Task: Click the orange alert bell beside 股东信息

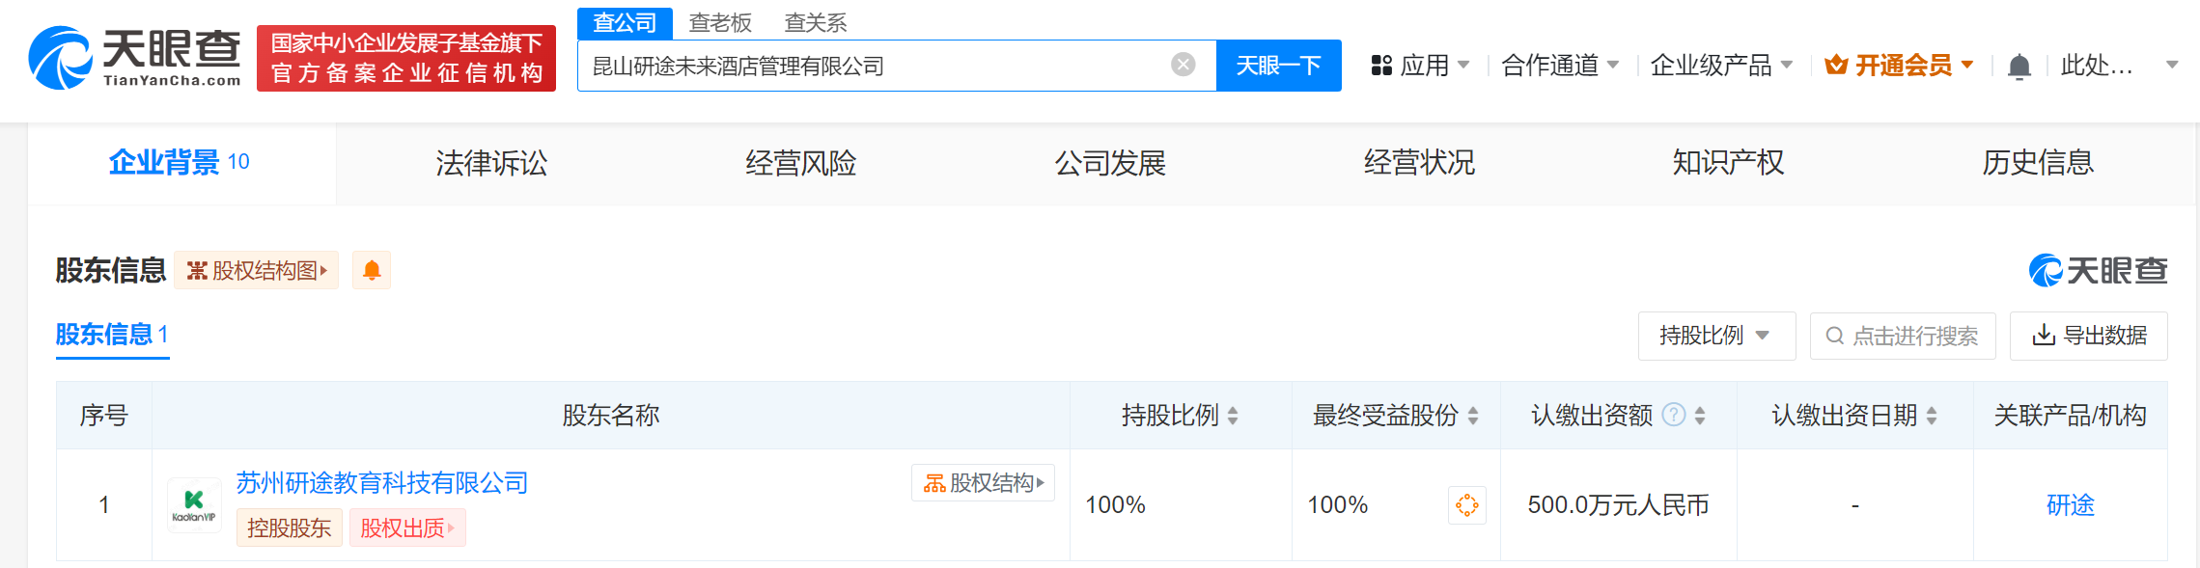Action: click(x=372, y=271)
